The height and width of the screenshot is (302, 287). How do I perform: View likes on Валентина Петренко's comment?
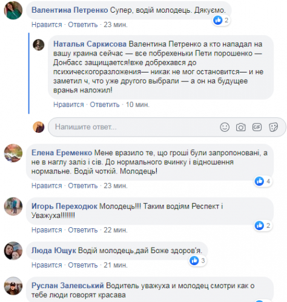point(222,20)
